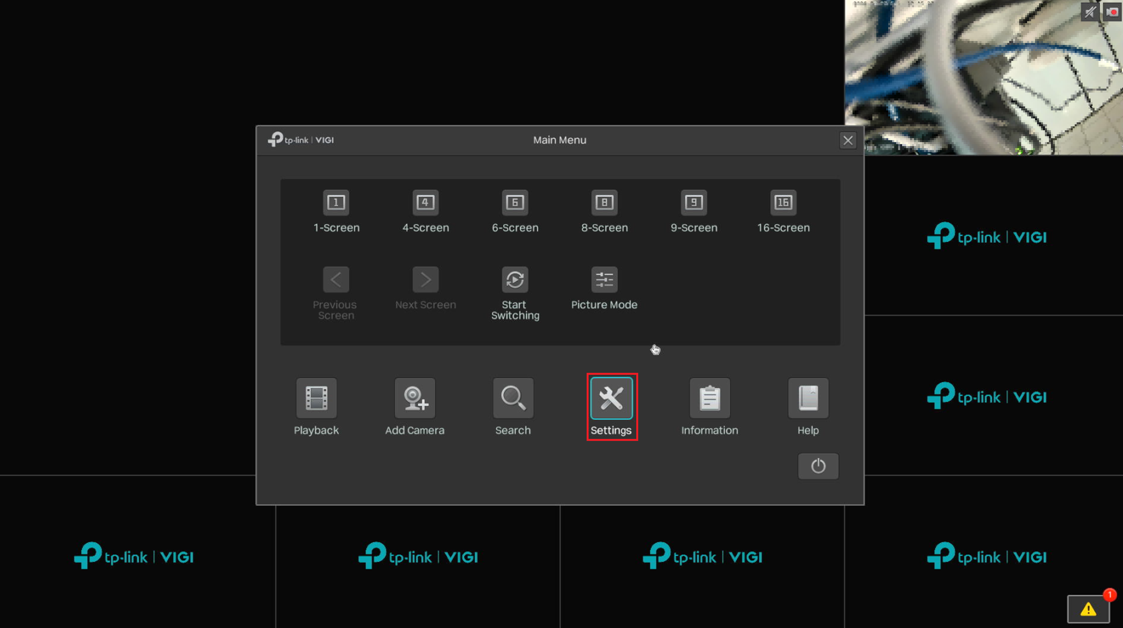Select the 1-Screen layout icon
This screenshot has width=1123, height=628.
coord(336,203)
